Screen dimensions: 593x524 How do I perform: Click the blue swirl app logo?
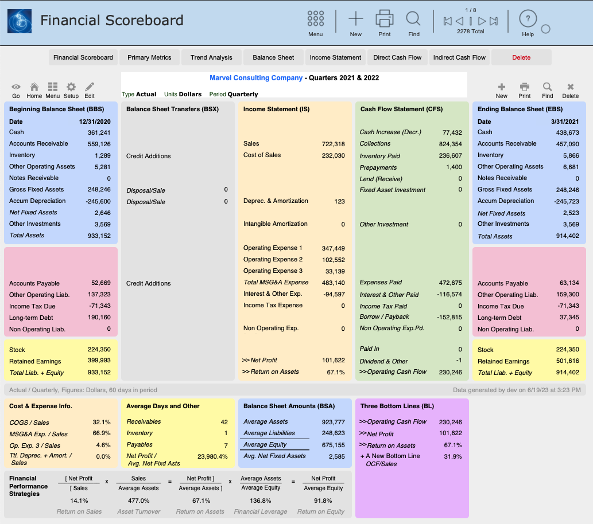pyautogui.click(x=20, y=21)
